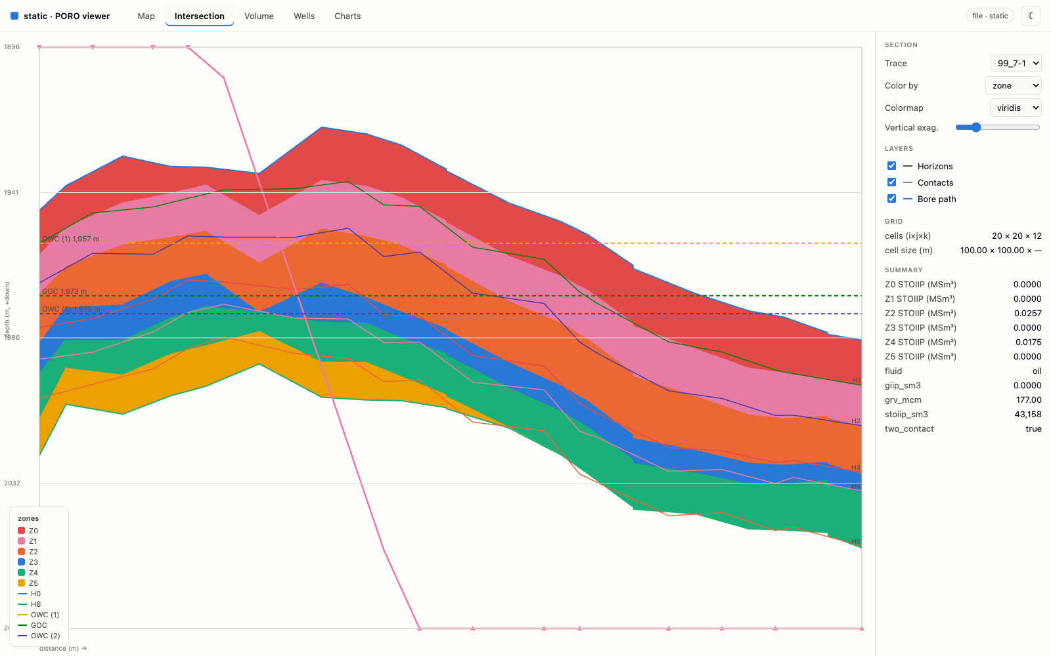The width and height of the screenshot is (1051, 656).
Task: Adjust the Vertical exag. slider
Action: [x=998, y=127]
